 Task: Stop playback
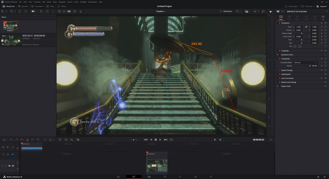(155, 140)
